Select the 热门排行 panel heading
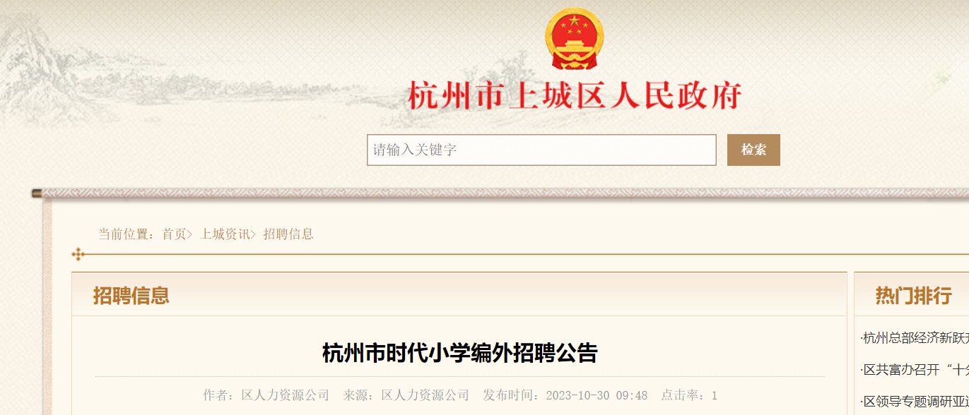This screenshot has width=969, height=415. [x=914, y=296]
